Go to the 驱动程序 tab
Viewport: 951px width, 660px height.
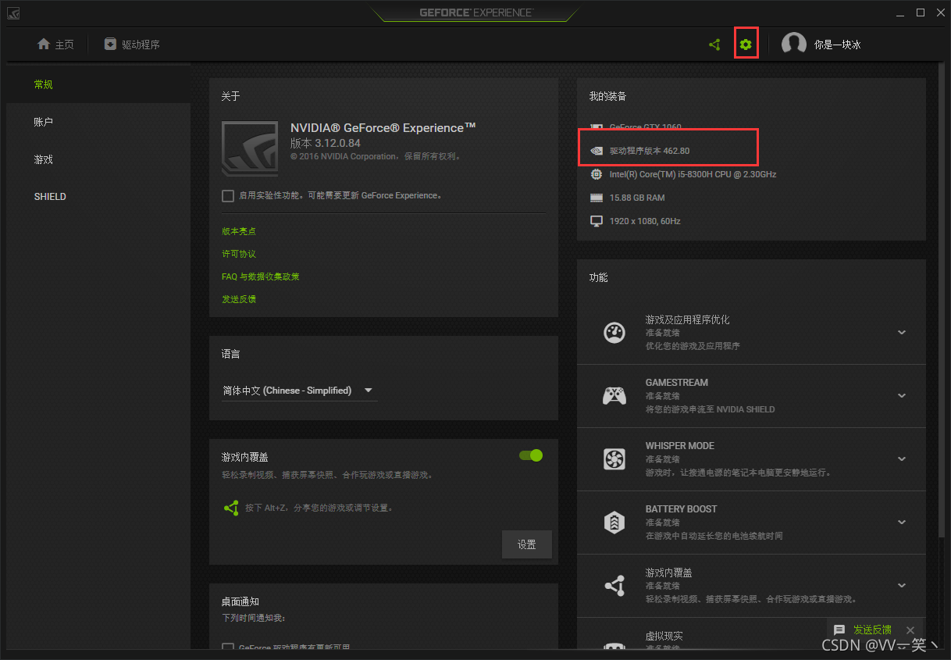(132, 45)
